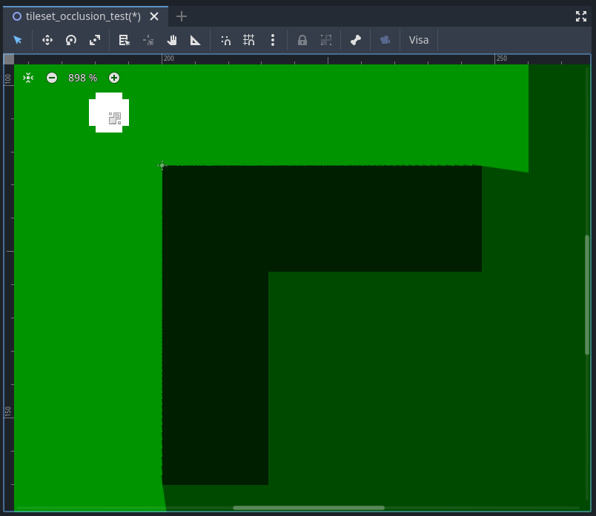Switch to the Rotate Mode tool
596x516 pixels.
point(71,40)
